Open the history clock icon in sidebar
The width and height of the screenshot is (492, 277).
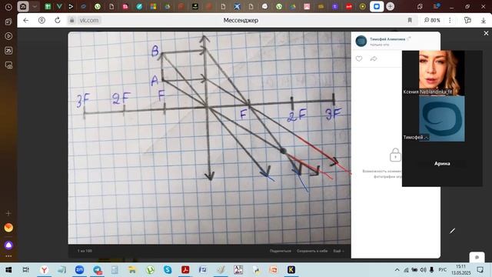[8, 7]
